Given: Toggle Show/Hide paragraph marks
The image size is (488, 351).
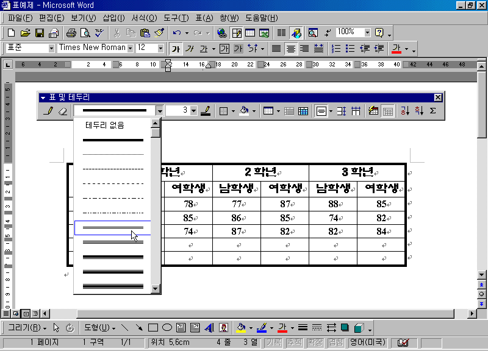Looking at the screenshot, I should 328,33.
